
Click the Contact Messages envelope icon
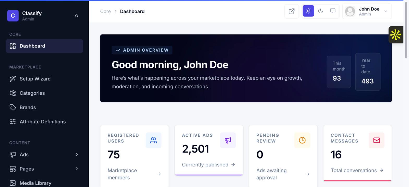pos(377,140)
